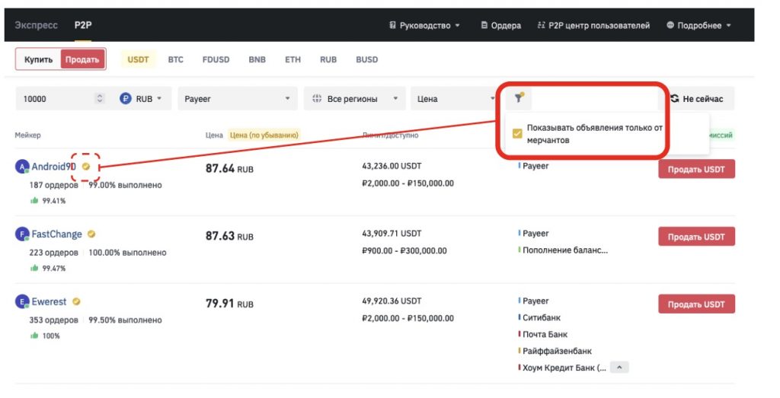Switch to the Экспресс tab
780x398 pixels.
pos(36,25)
